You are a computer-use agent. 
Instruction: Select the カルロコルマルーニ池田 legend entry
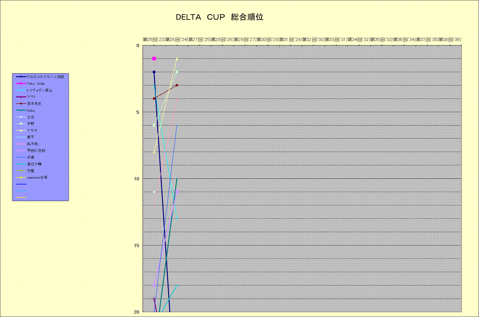click(x=40, y=77)
